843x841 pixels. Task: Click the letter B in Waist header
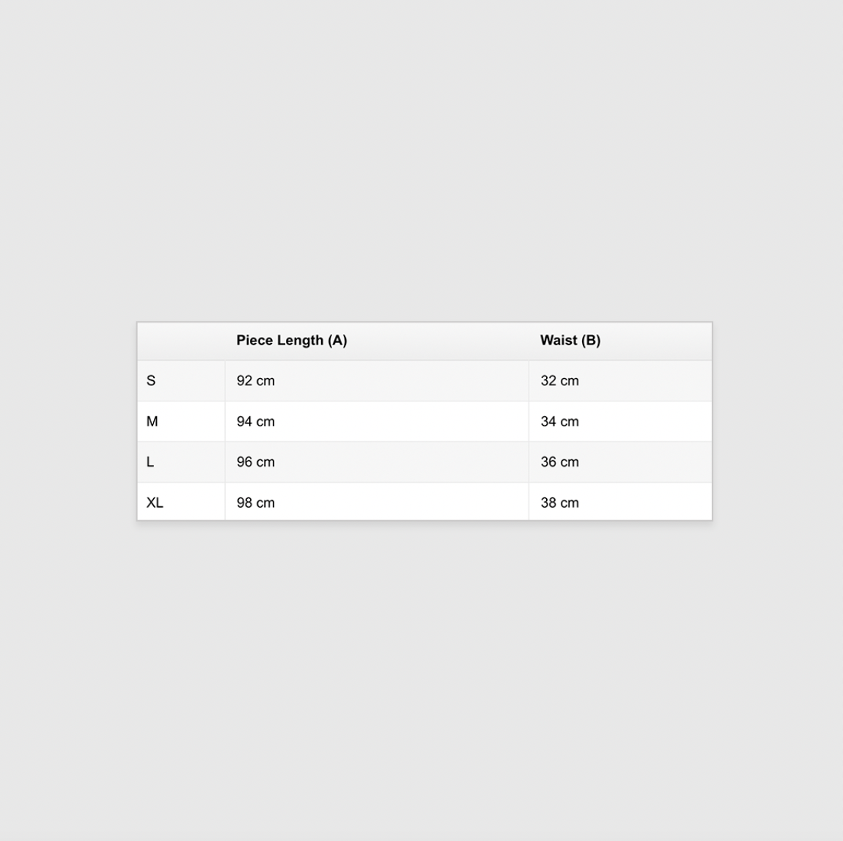(x=590, y=340)
